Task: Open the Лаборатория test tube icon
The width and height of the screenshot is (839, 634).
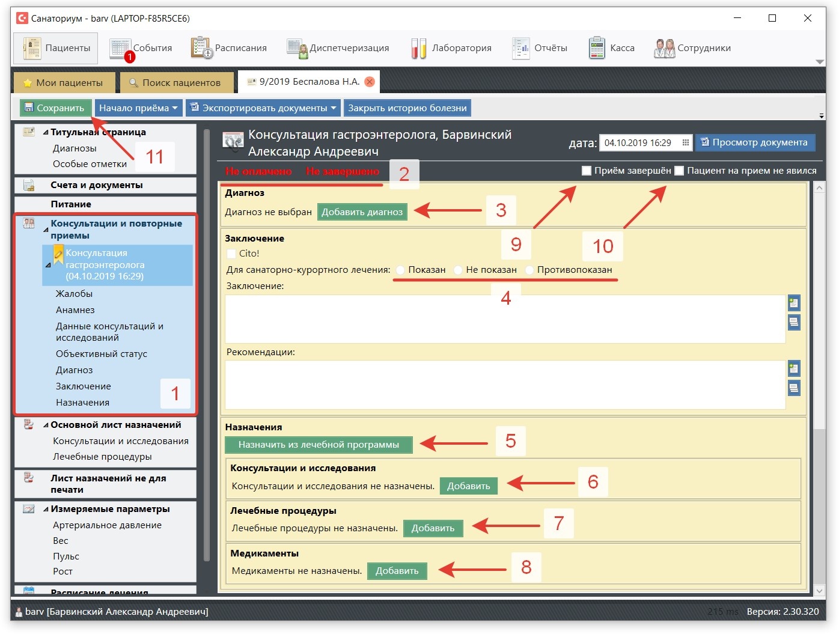Action: pos(418,48)
